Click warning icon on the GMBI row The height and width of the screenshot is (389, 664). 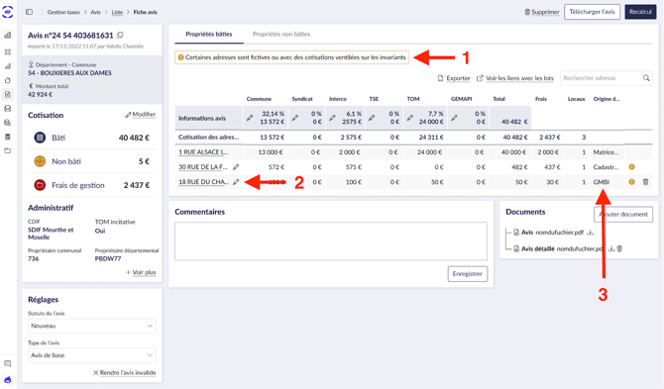[632, 182]
